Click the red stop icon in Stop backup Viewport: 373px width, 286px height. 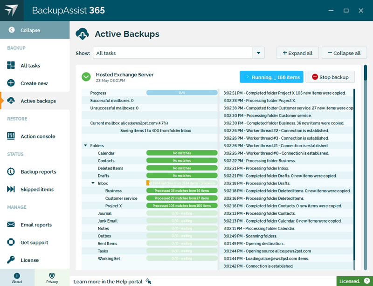click(x=315, y=77)
